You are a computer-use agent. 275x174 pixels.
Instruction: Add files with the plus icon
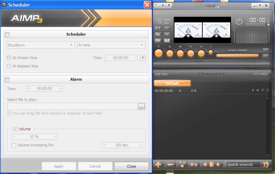[x=158, y=165]
